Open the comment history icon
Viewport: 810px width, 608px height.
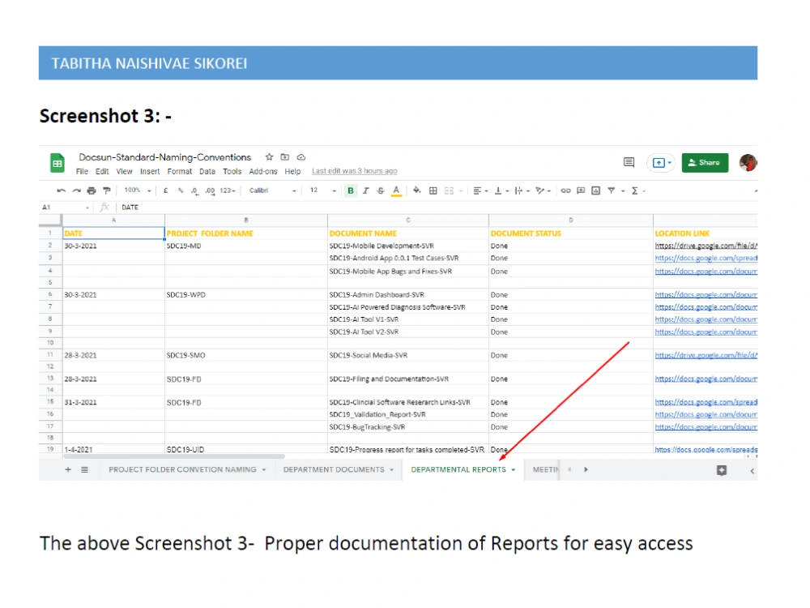[629, 163]
